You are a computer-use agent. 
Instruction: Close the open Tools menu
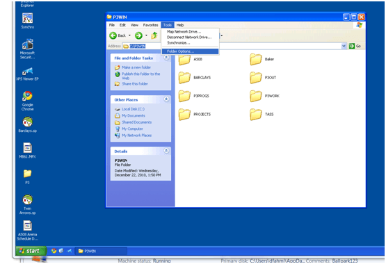click(168, 25)
